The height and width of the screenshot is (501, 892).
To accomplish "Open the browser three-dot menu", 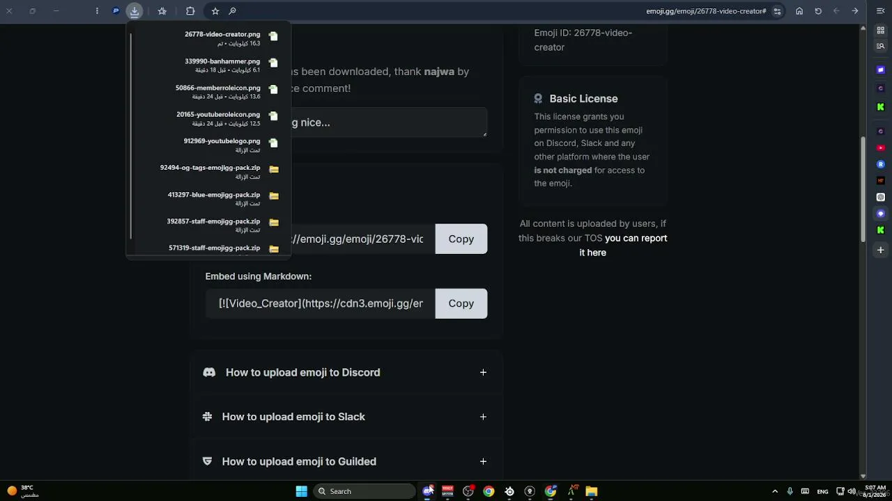I will (x=97, y=11).
